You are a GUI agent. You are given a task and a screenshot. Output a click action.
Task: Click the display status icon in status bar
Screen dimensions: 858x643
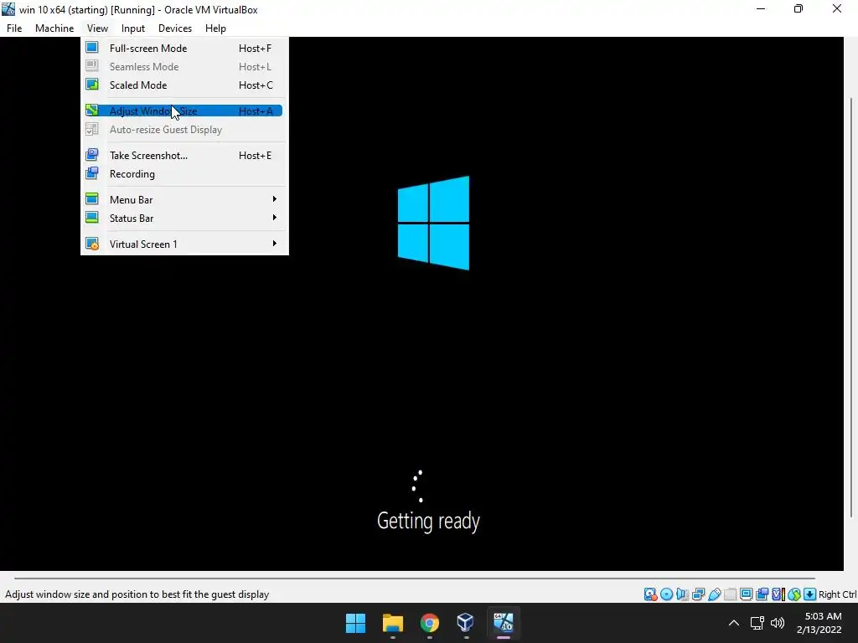pos(746,594)
